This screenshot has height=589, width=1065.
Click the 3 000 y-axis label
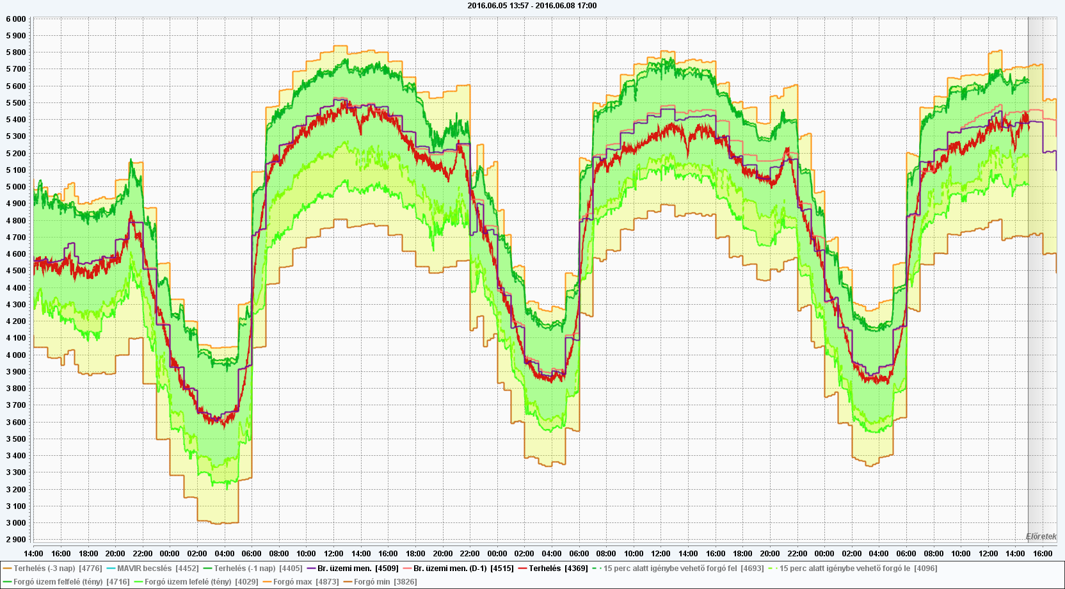click(x=16, y=523)
